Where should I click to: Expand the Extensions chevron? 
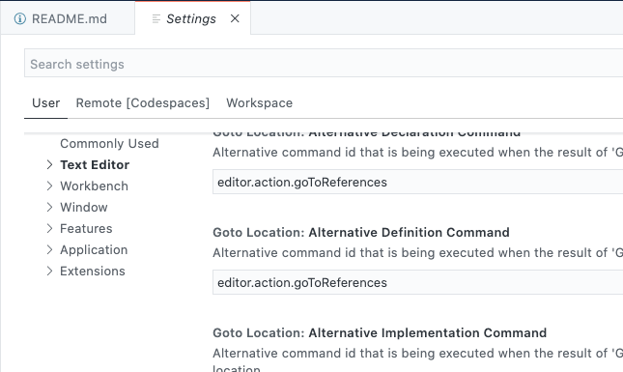[49, 272]
